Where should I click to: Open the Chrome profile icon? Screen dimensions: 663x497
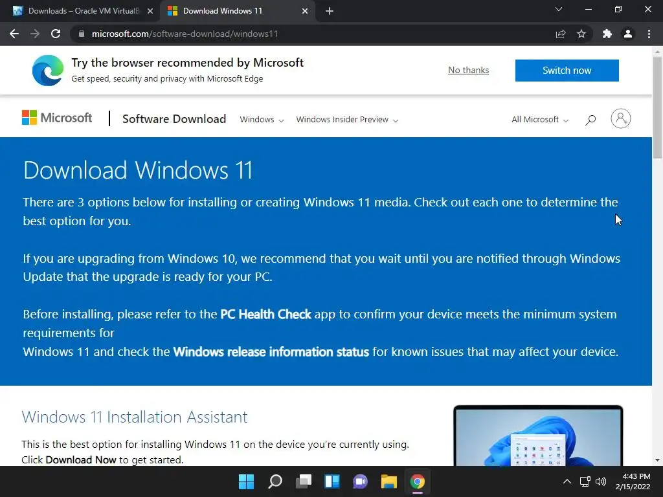[x=628, y=34]
